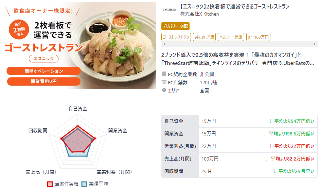Screen dimensions: 320x191
Task: Open the 【エスニック】2枚看板 listing title
Action: (234, 6)
